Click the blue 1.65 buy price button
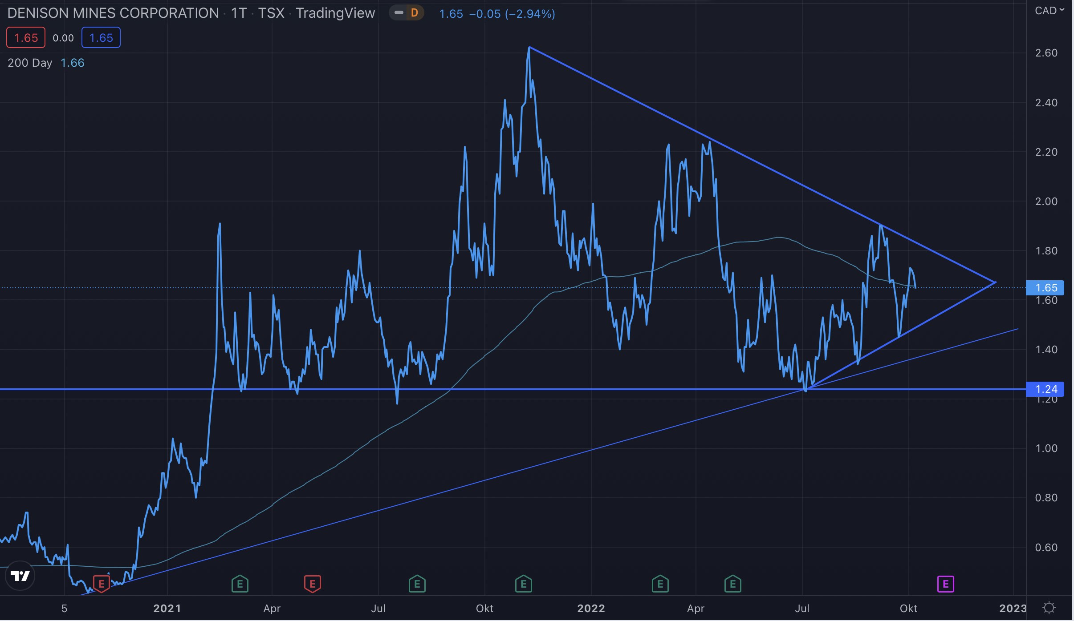The image size is (1074, 621). pyautogui.click(x=101, y=38)
